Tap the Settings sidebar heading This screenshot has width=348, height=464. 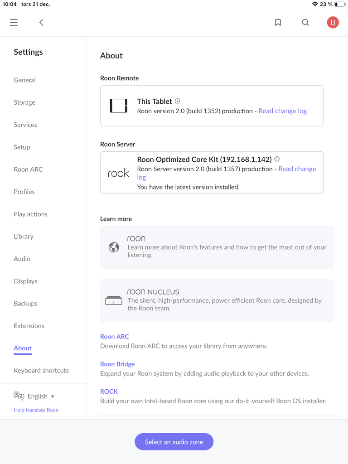point(28,52)
